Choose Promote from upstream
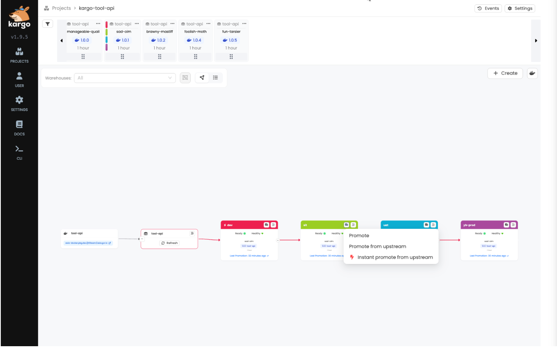 [391, 246]
